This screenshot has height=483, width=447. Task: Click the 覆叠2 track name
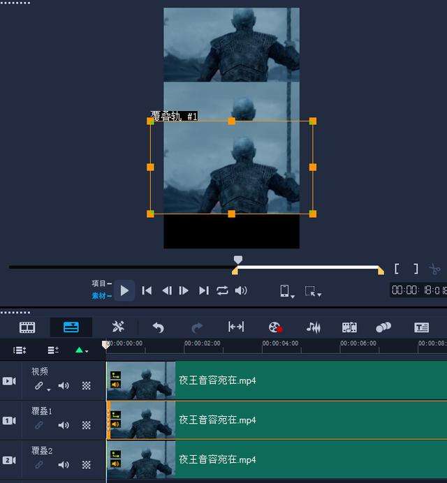coord(42,451)
